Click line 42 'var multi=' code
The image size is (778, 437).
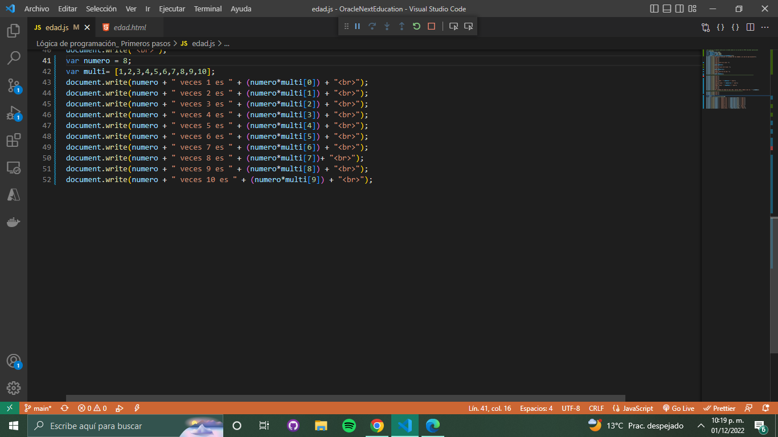[140, 72]
